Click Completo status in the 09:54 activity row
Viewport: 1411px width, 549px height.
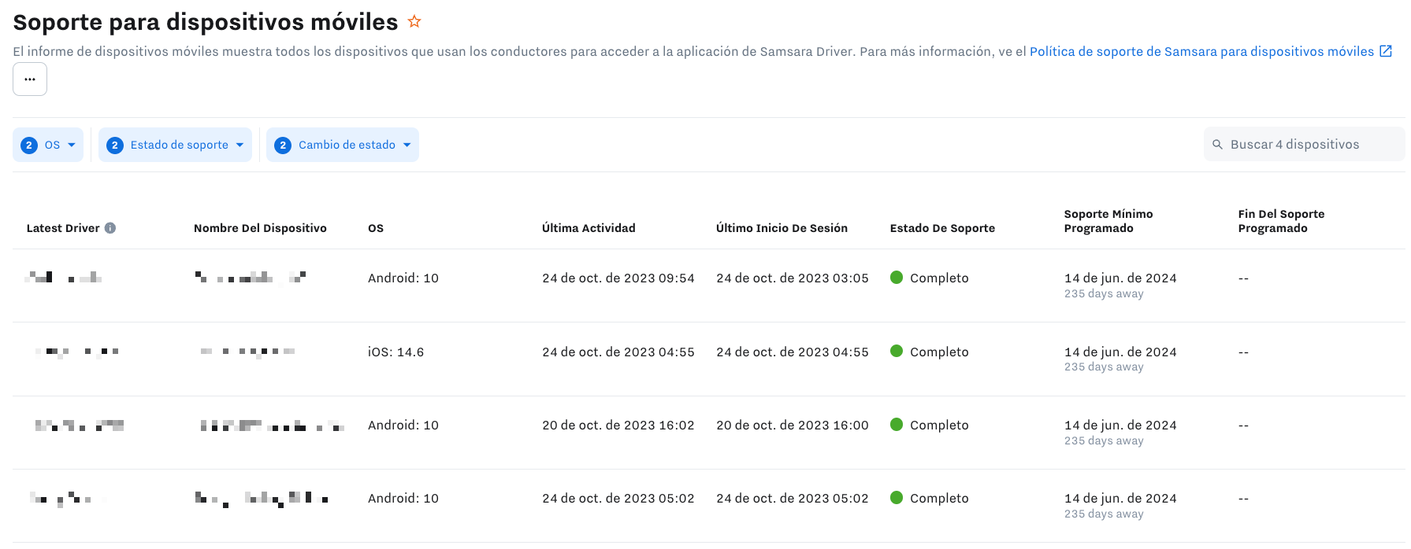[939, 278]
